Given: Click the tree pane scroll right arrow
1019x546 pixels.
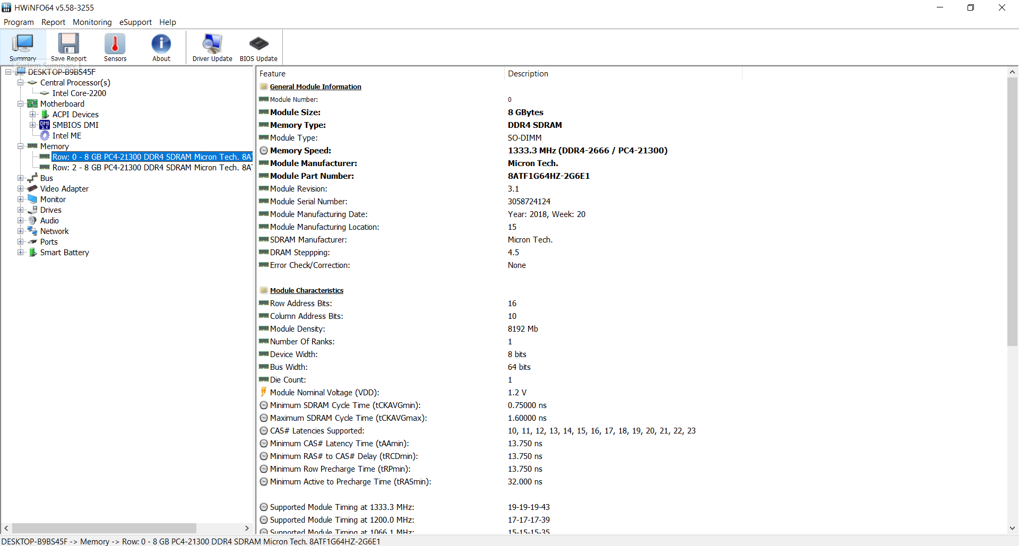Looking at the screenshot, I should tap(247, 528).
